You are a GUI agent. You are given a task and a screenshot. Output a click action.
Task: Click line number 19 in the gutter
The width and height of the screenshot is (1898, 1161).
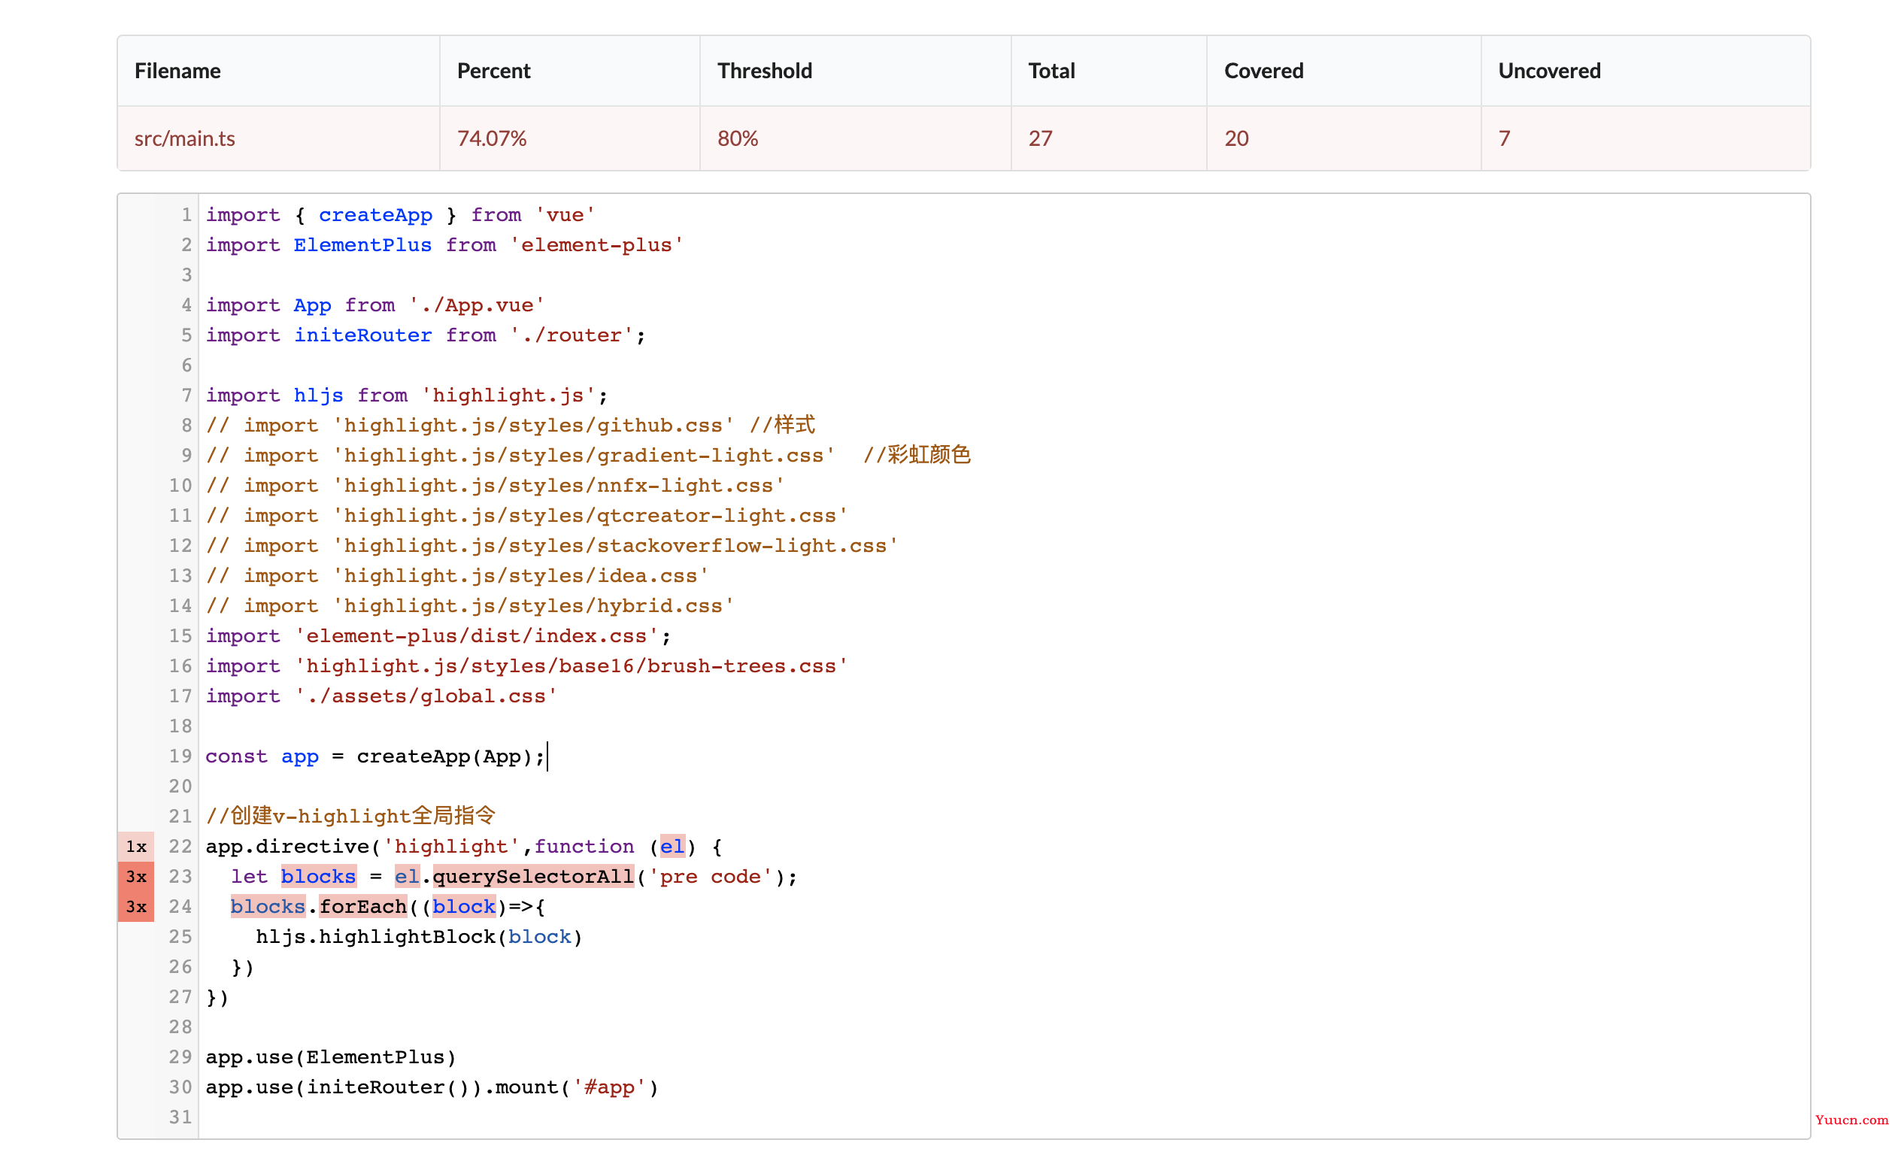pos(180,756)
